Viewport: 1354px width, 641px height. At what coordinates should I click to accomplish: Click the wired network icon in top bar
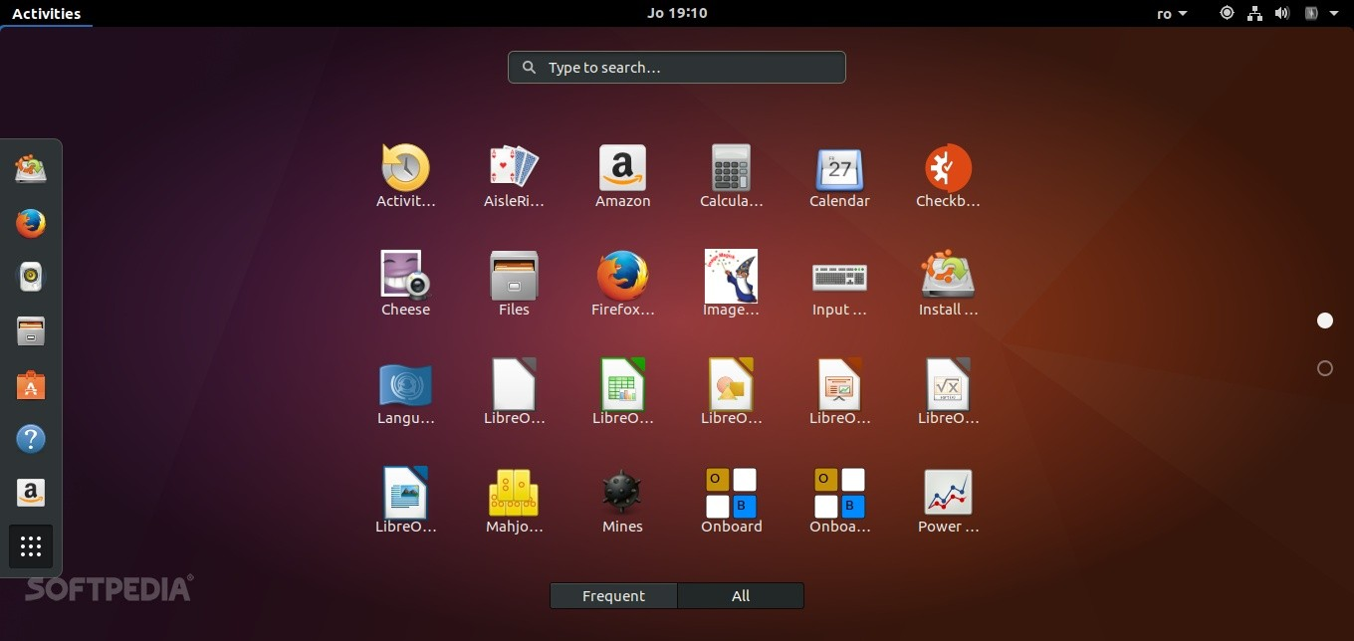click(x=1255, y=13)
